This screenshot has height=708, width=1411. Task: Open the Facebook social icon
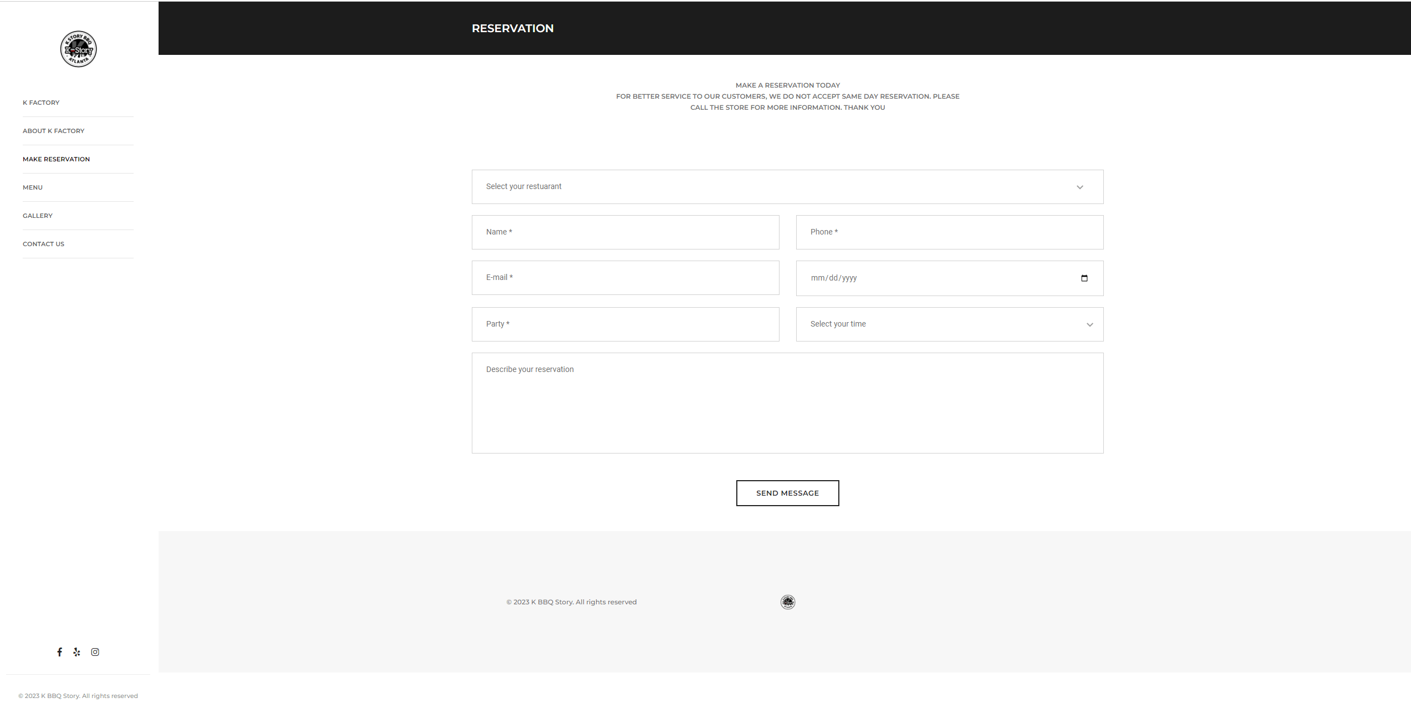coord(59,652)
